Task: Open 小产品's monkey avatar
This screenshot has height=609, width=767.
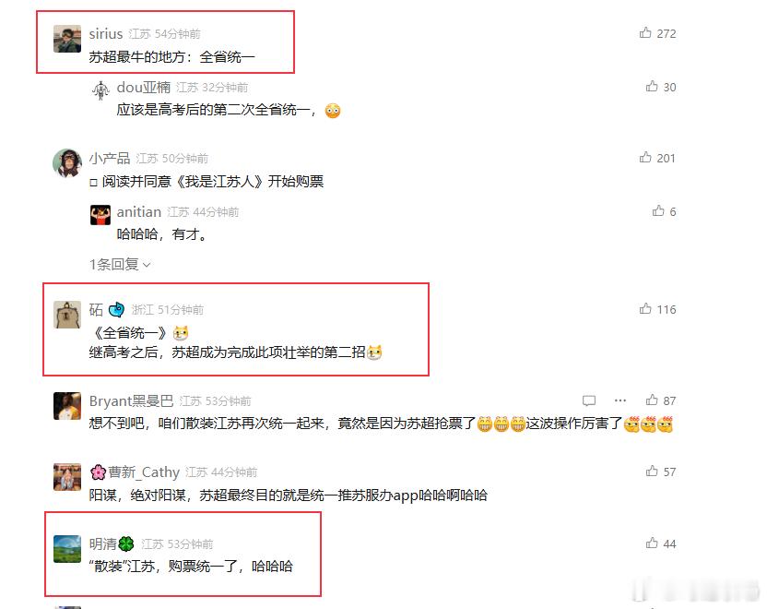Action: [67, 163]
